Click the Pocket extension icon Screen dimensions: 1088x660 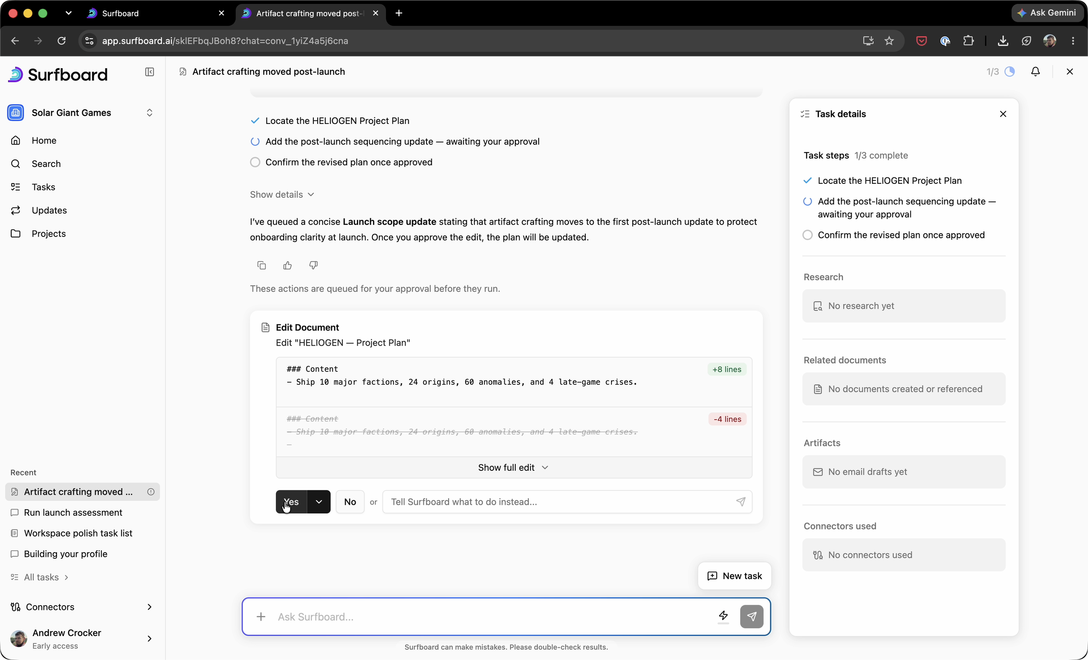[x=921, y=40]
